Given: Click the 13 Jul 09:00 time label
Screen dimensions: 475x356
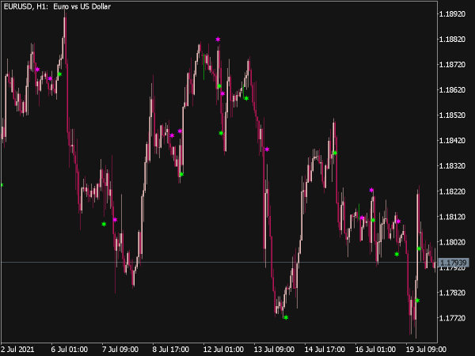Looking at the screenshot, I should 274,350.
